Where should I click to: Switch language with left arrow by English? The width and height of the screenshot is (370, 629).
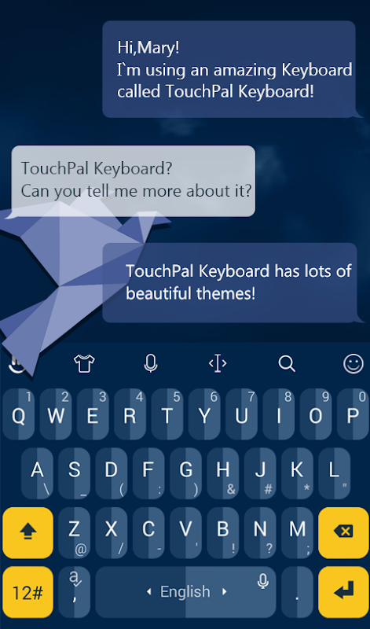[149, 592]
